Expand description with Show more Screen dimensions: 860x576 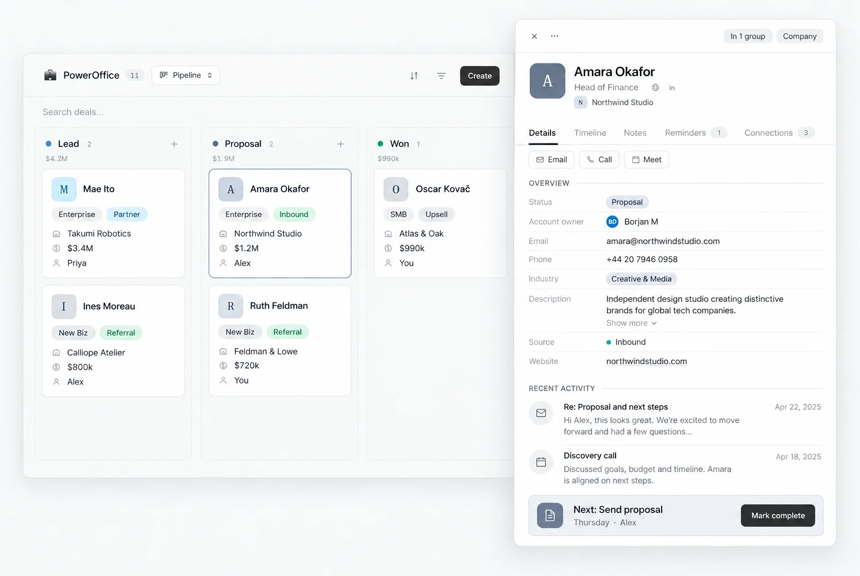point(631,323)
